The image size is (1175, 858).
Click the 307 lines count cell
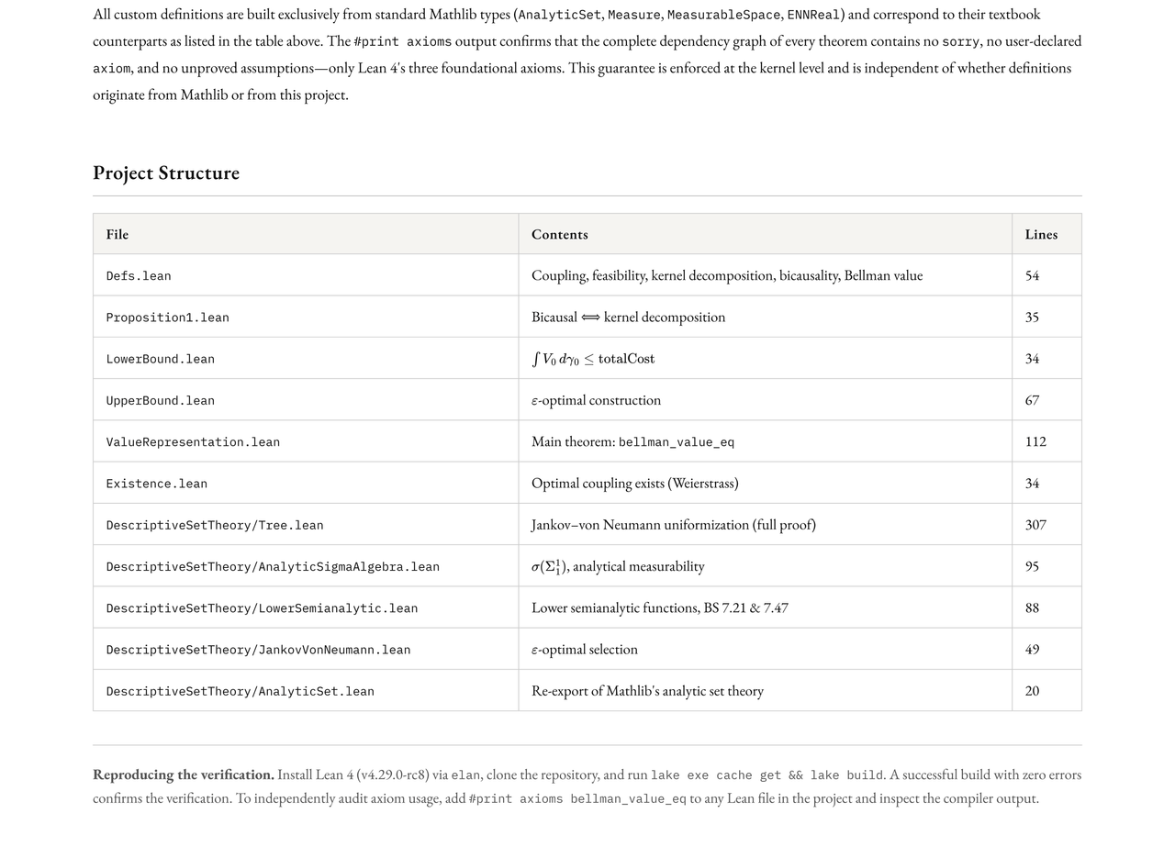(x=1035, y=525)
